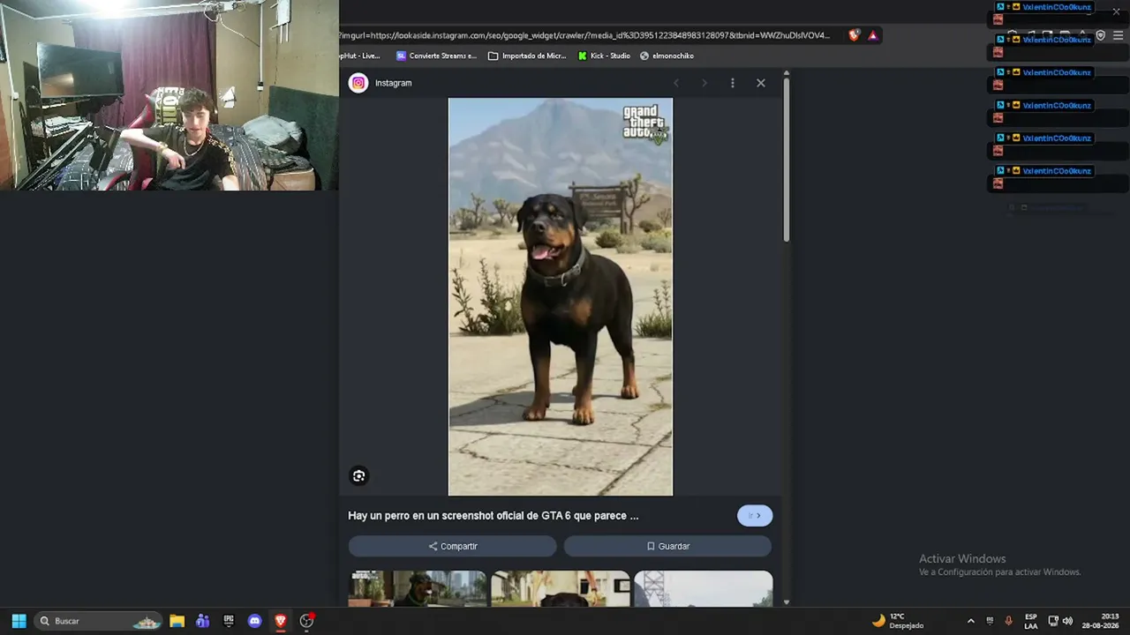The height and width of the screenshot is (635, 1130).
Task: Close the browser window with the X button
Action: tap(1116, 11)
